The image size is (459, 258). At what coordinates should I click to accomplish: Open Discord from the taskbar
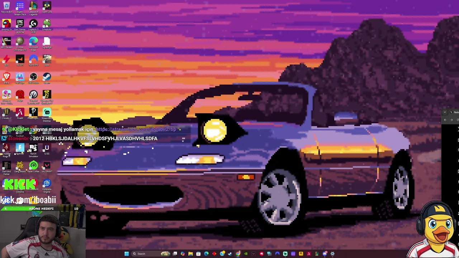pos(325,254)
